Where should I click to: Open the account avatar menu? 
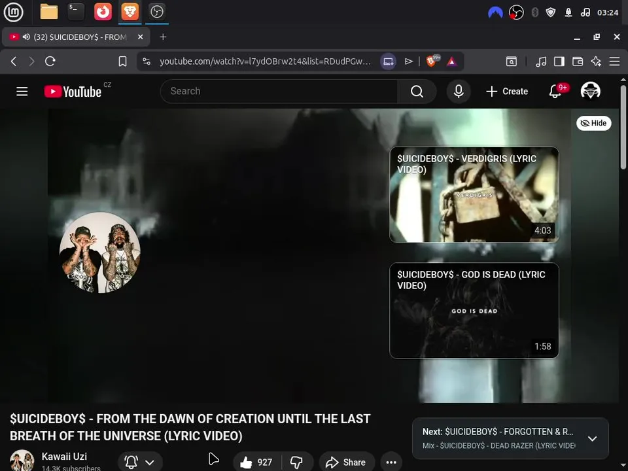point(591,91)
